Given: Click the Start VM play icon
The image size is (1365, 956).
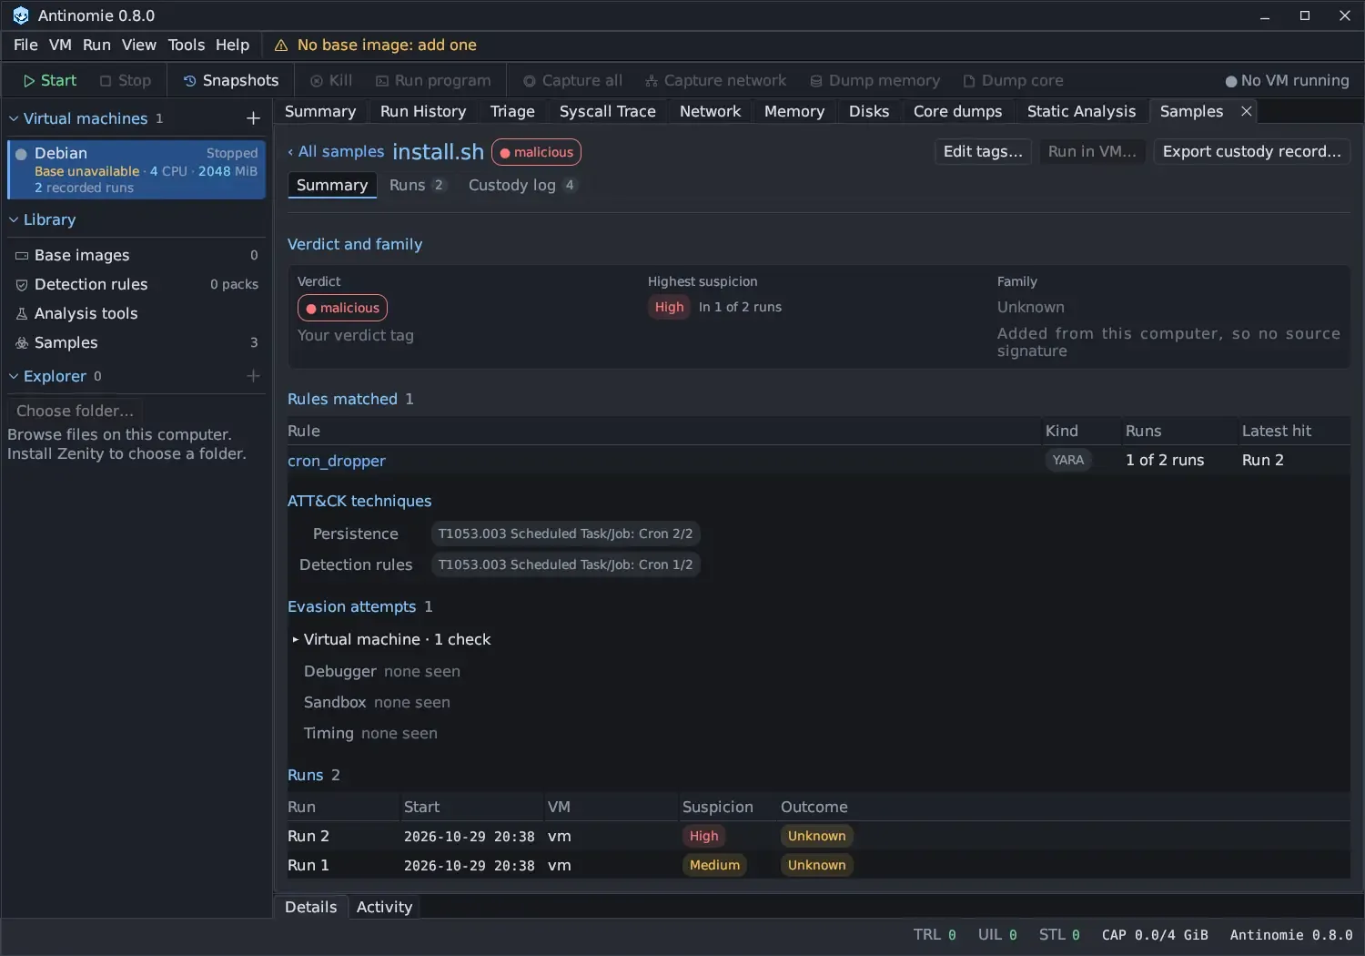Looking at the screenshot, I should [x=29, y=81].
